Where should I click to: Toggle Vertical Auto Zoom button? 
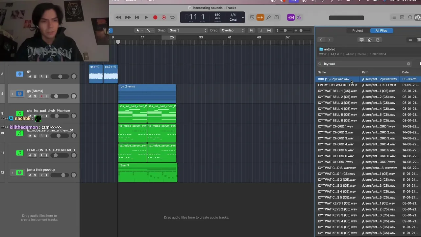(261, 30)
